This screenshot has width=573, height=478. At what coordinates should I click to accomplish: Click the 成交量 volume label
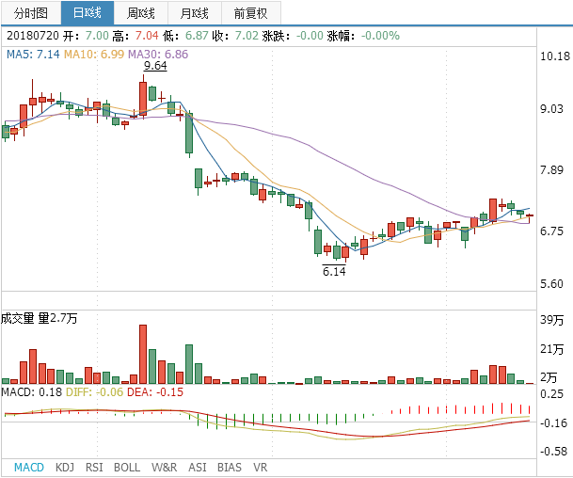click(x=18, y=318)
